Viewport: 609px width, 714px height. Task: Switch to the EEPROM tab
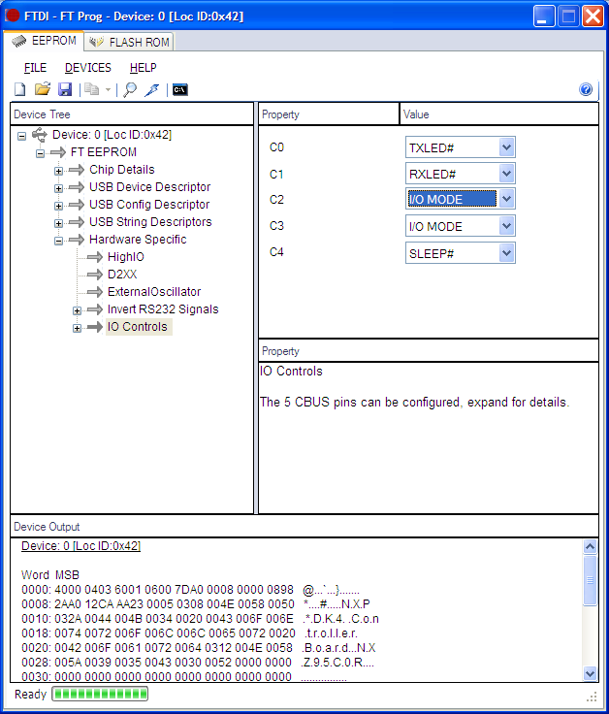[44, 41]
